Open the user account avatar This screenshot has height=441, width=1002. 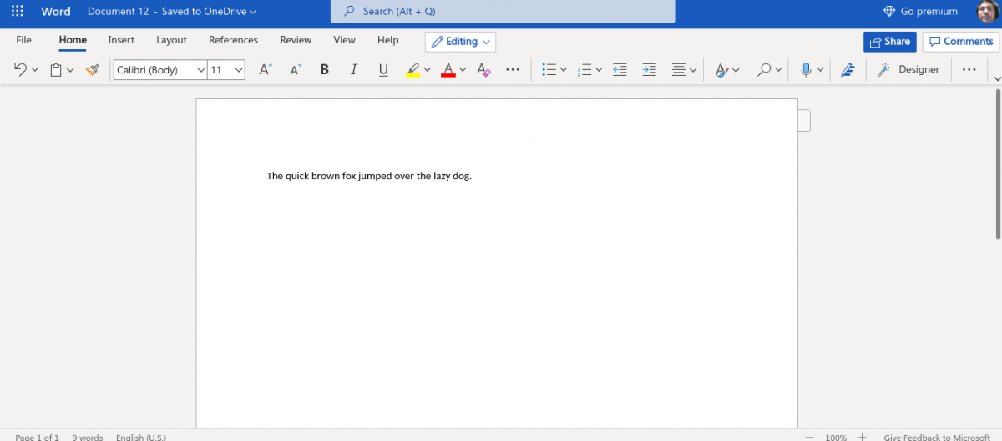click(x=987, y=12)
